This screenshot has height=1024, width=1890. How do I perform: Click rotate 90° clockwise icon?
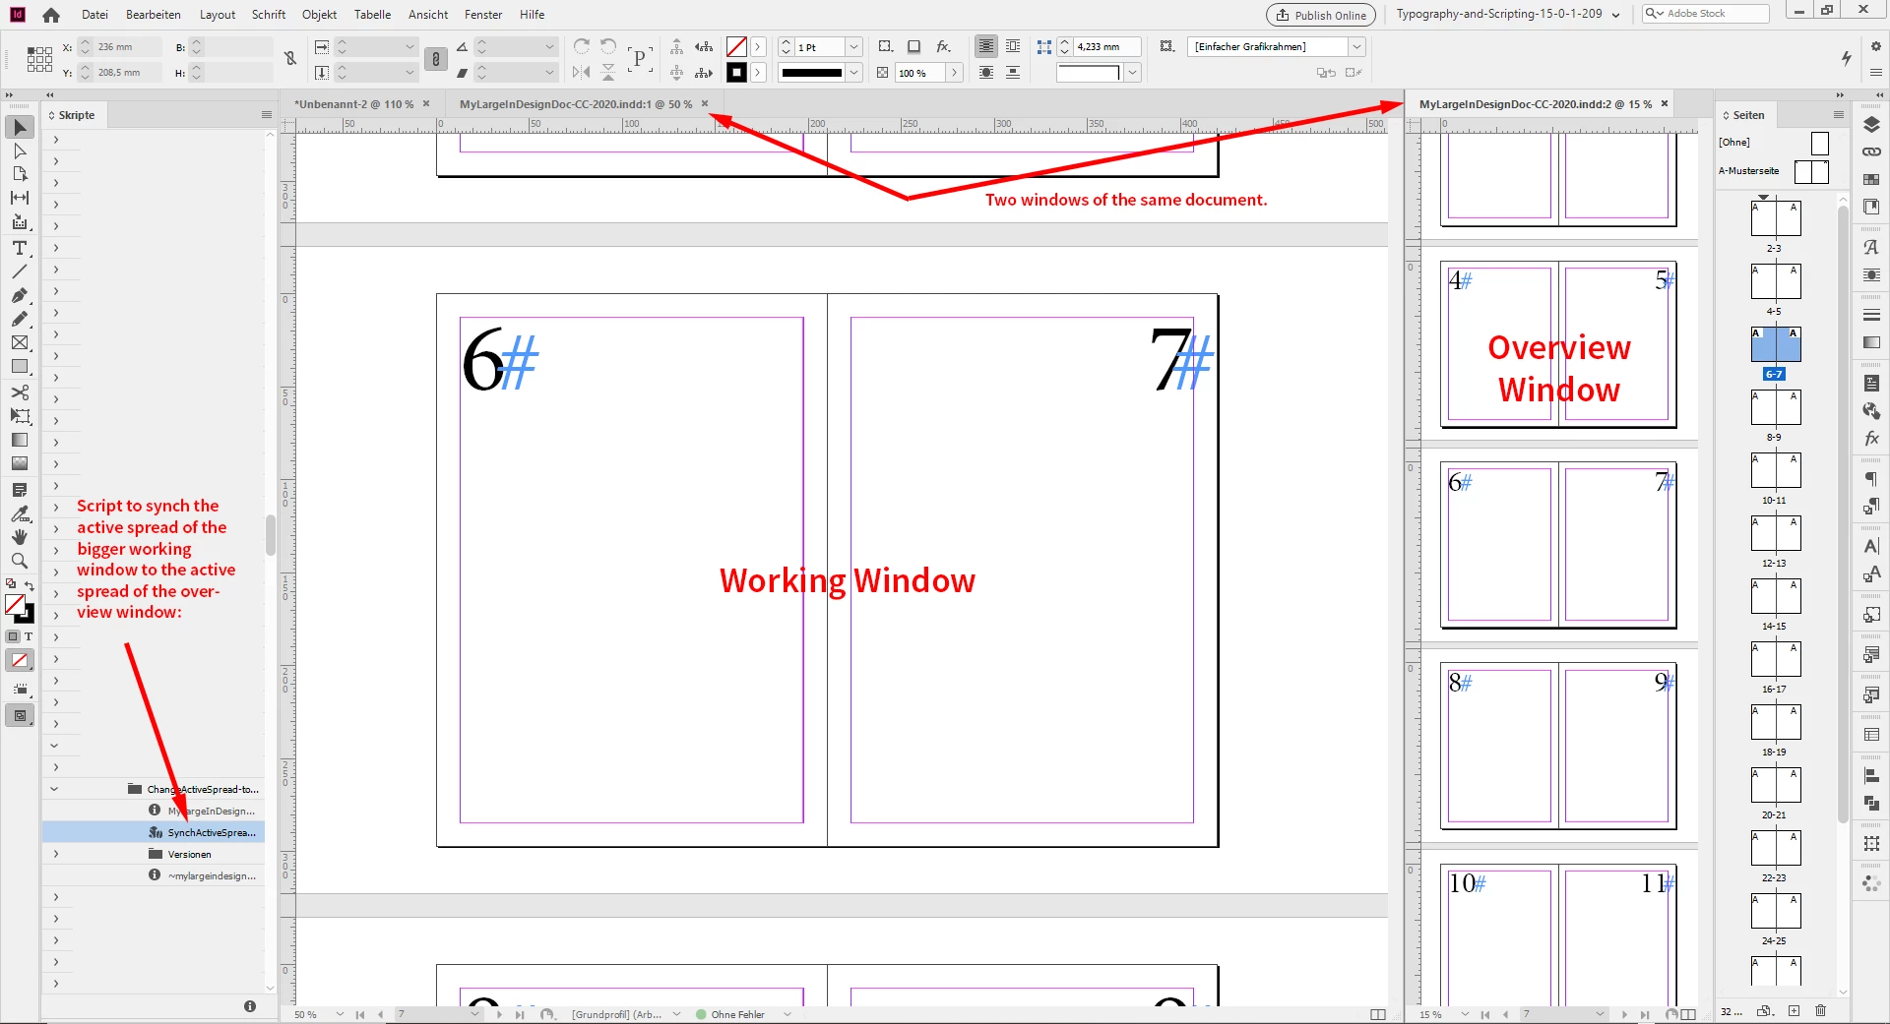click(582, 46)
